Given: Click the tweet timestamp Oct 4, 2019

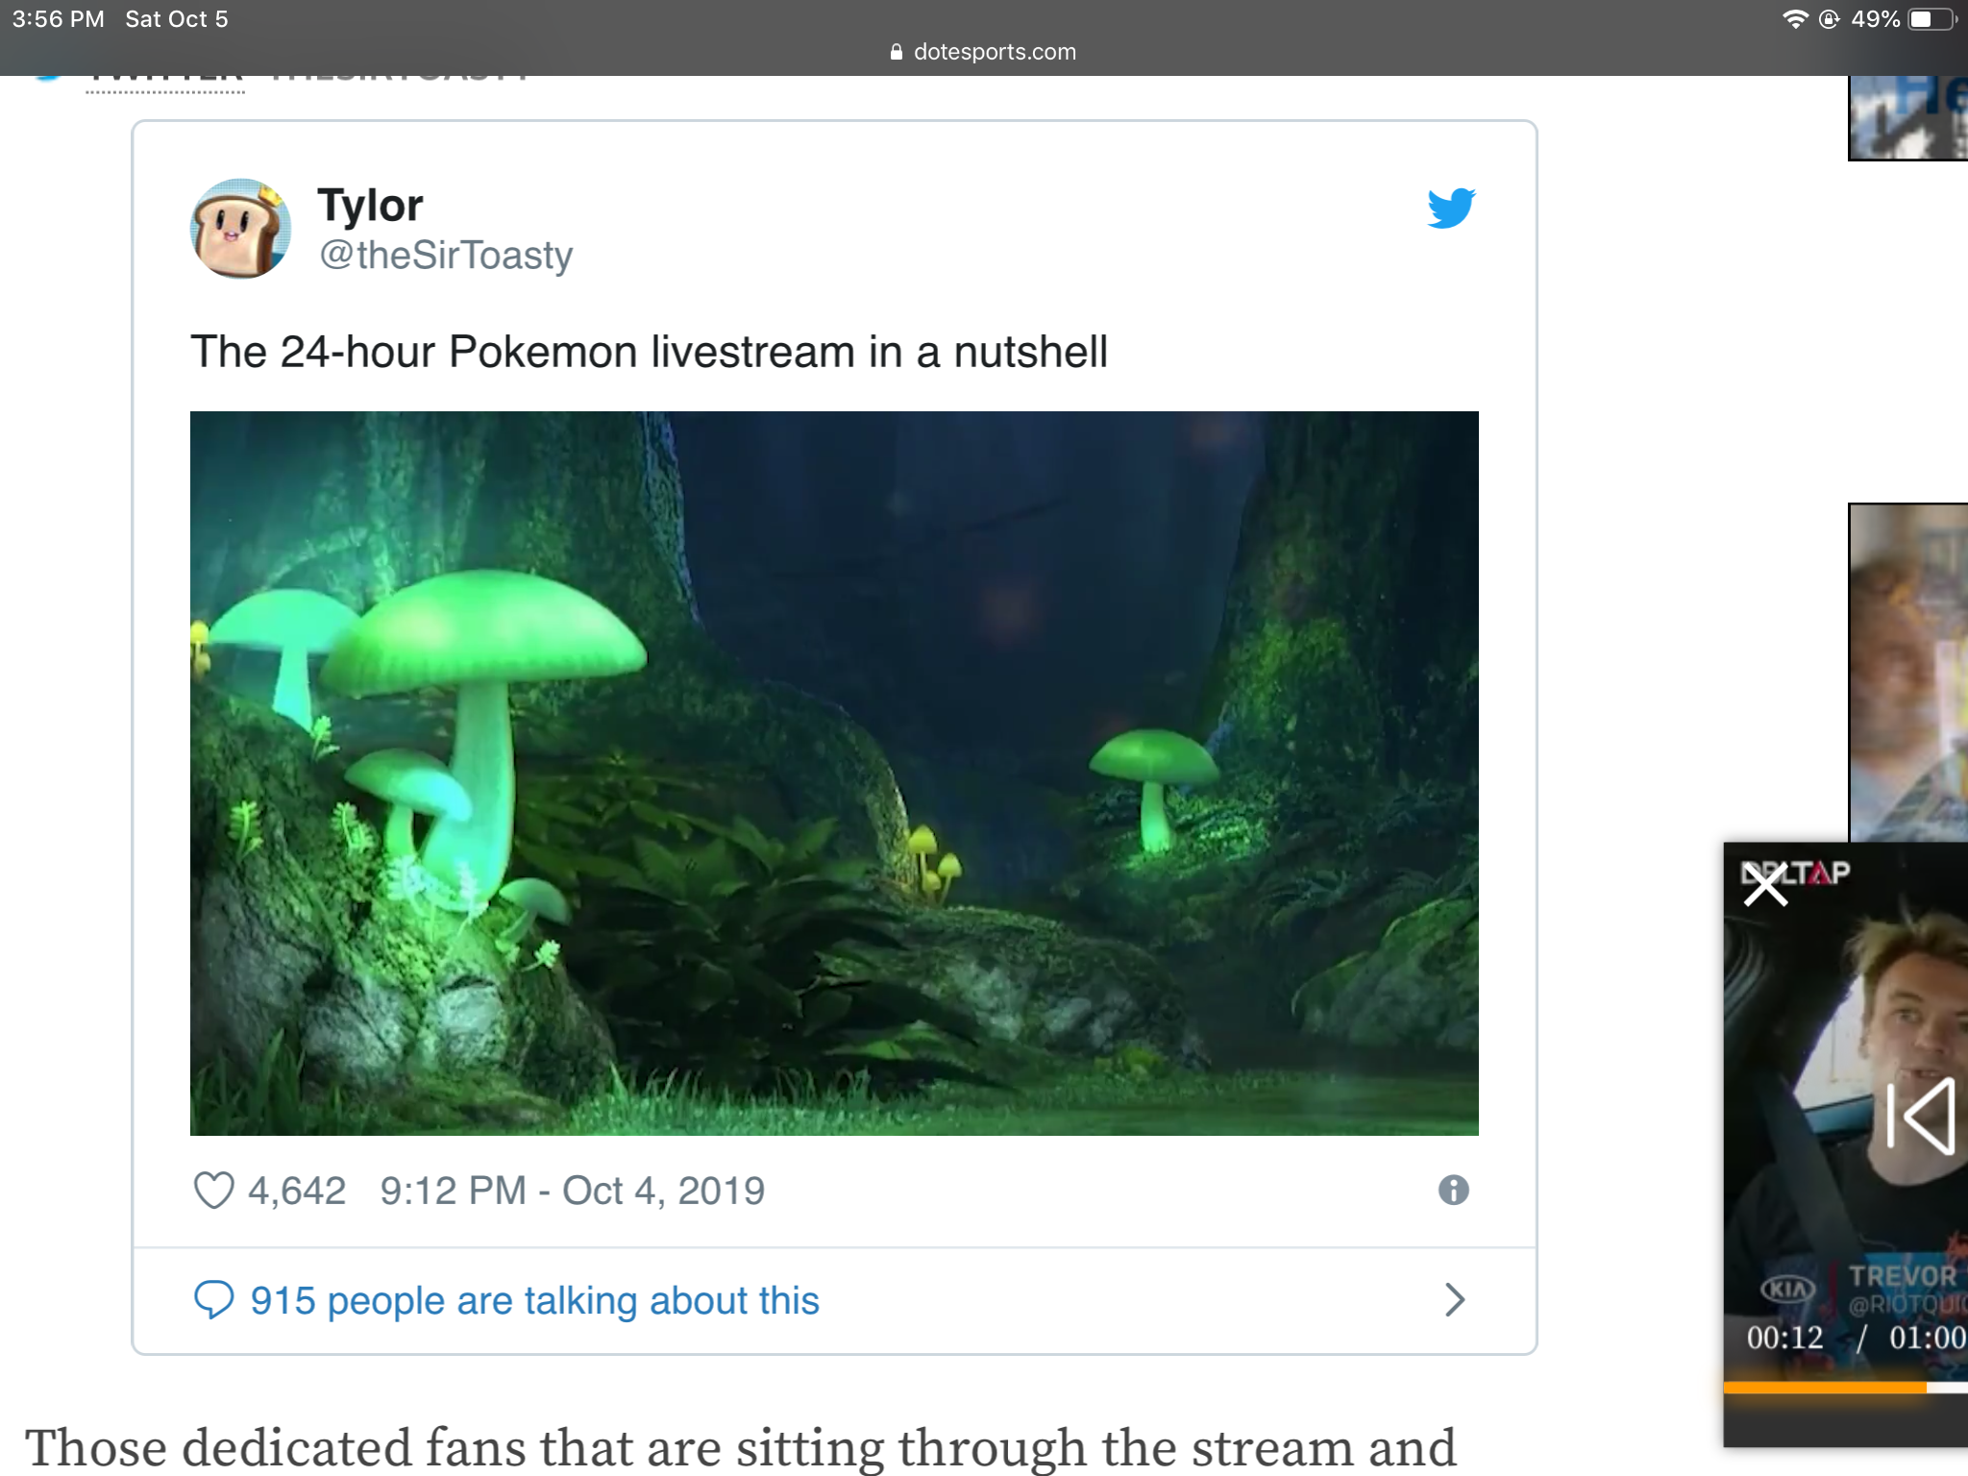Looking at the screenshot, I should coord(573,1191).
